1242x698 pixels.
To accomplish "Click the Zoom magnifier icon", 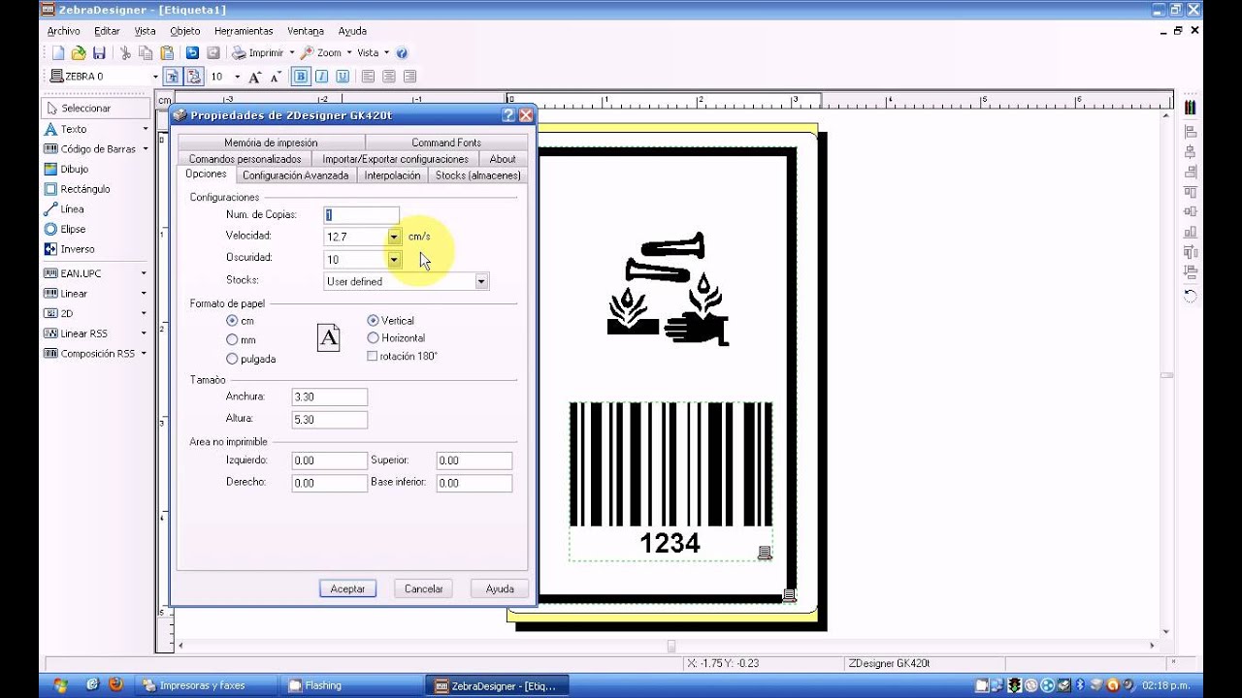I will click(307, 53).
